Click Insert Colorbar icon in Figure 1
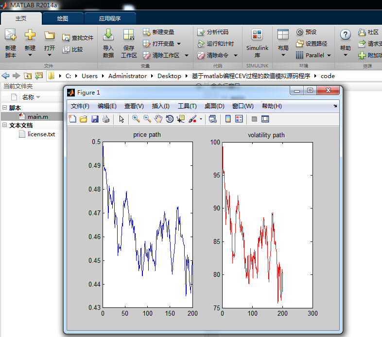Viewport: 382px width, 337px height. click(x=228, y=119)
